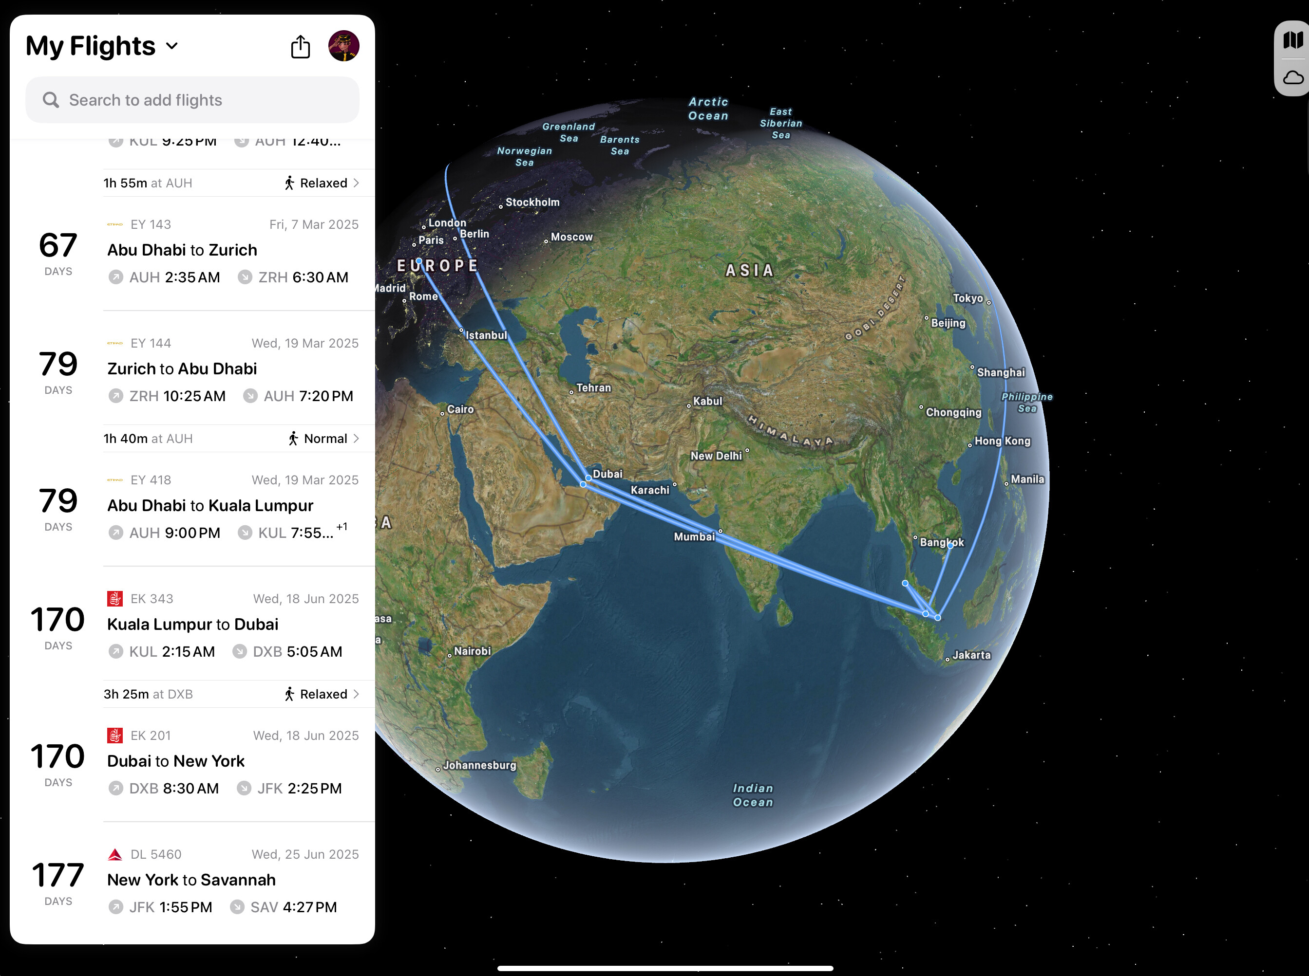Open the Dubai to New York flight
Viewport: 1309px width, 976px height.
[175, 761]
